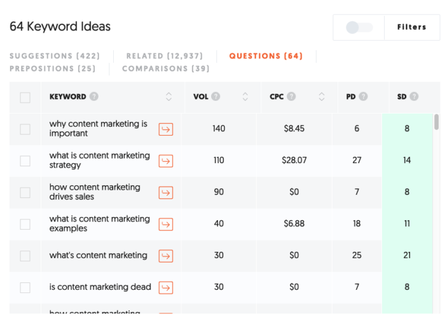Open arrow icon next to 'is content marketing dead'

pos(166,288)
